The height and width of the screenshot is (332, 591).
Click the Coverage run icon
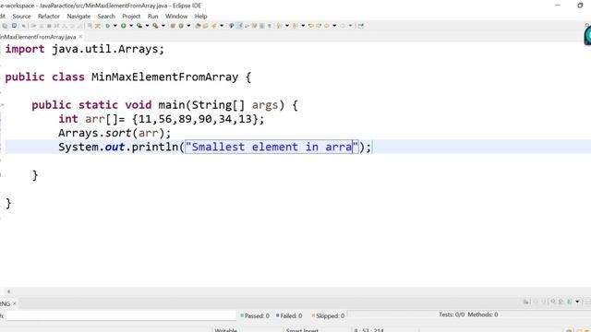click(139, 26)
